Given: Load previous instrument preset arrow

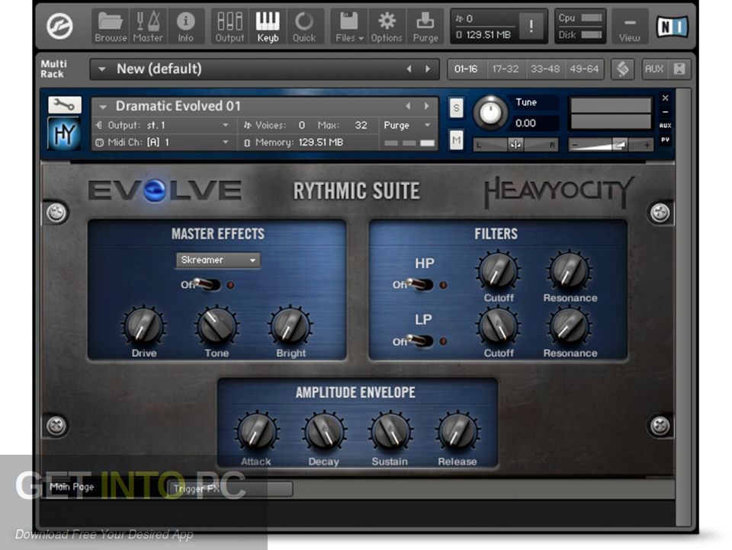Looking at the screenshot, I should click(x=408, y=107).
